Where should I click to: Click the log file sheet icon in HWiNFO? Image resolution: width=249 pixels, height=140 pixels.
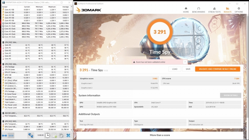coord(55,136)
